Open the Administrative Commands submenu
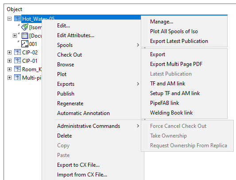 pos(98,126)
